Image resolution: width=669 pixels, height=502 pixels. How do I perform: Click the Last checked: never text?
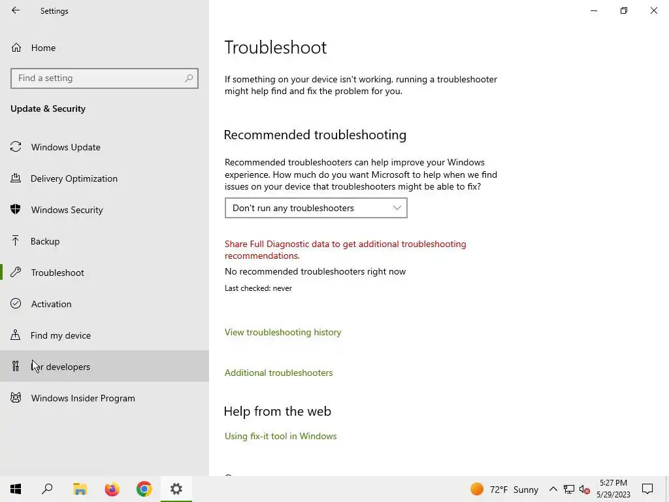258,288
